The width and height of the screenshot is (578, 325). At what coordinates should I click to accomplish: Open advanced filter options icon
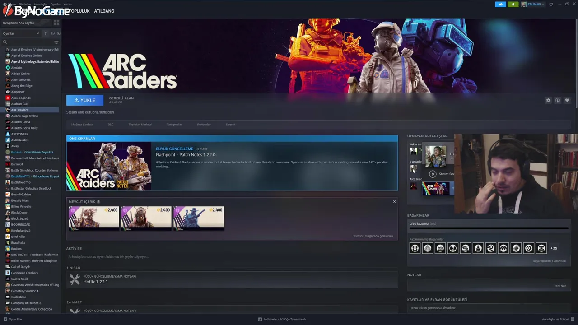[x=56, y=42]
